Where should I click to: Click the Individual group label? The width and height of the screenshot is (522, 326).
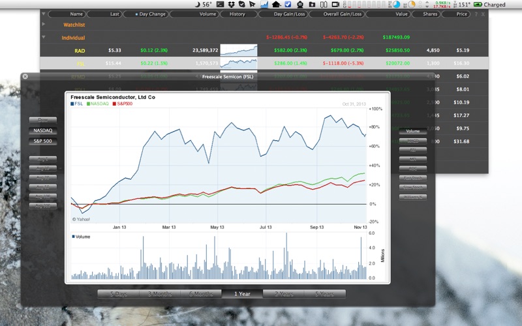click(x=73, y=38)
